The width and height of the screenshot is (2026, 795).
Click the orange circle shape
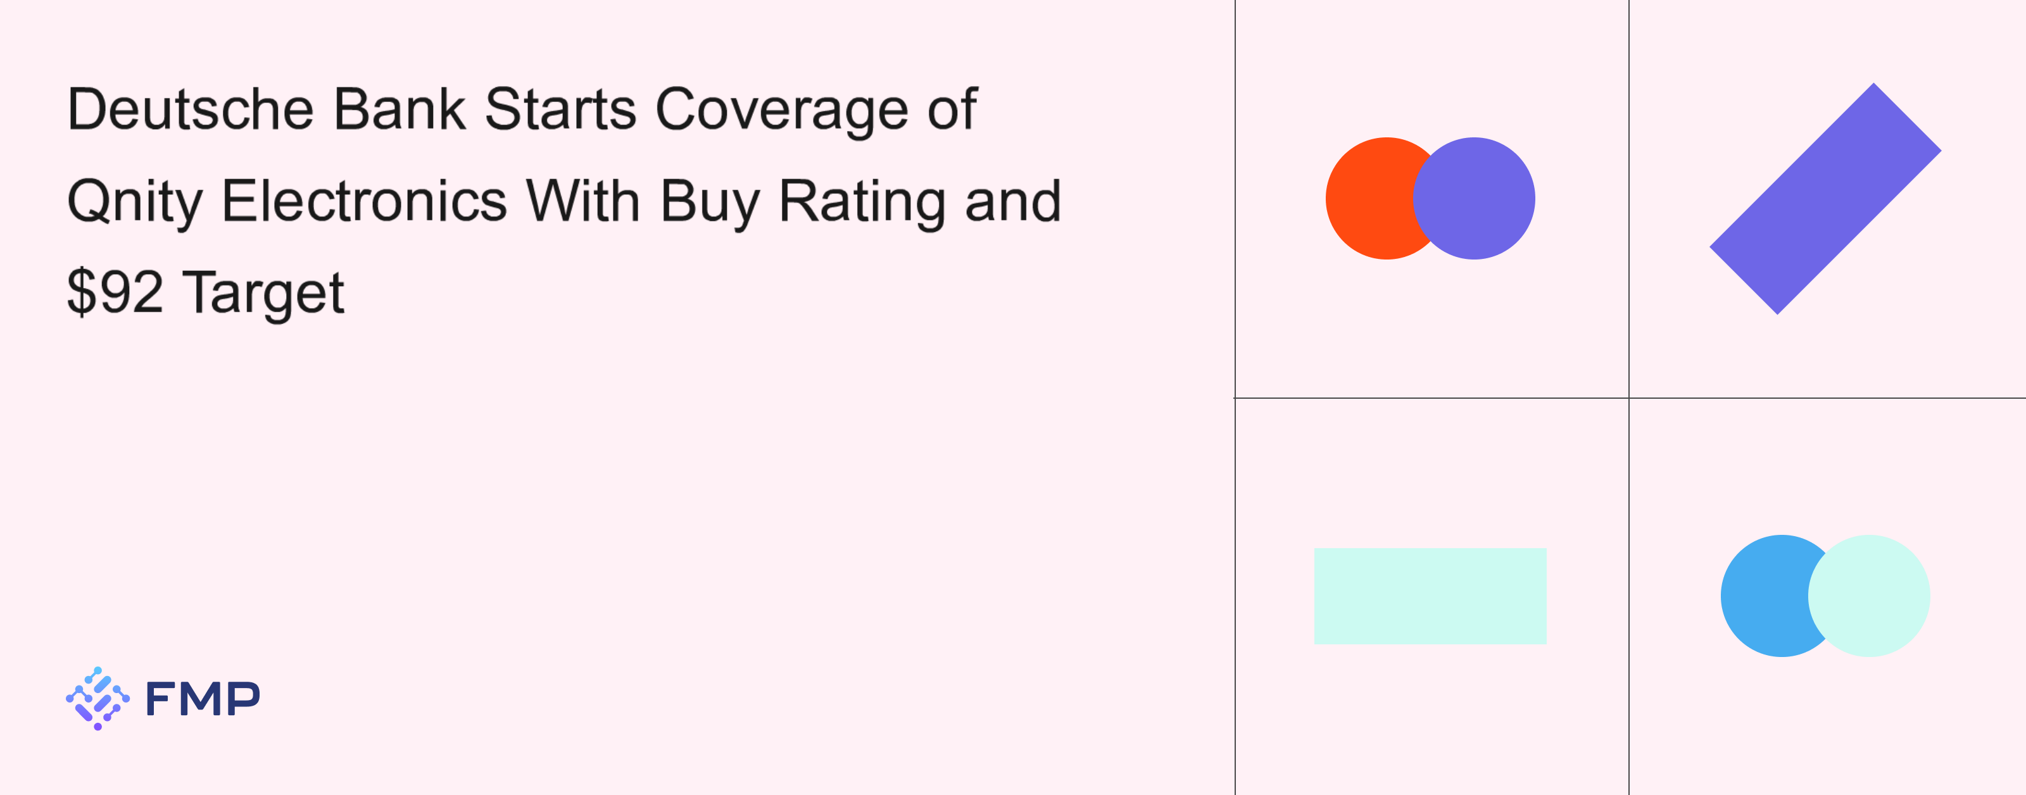pos(1364,198)
